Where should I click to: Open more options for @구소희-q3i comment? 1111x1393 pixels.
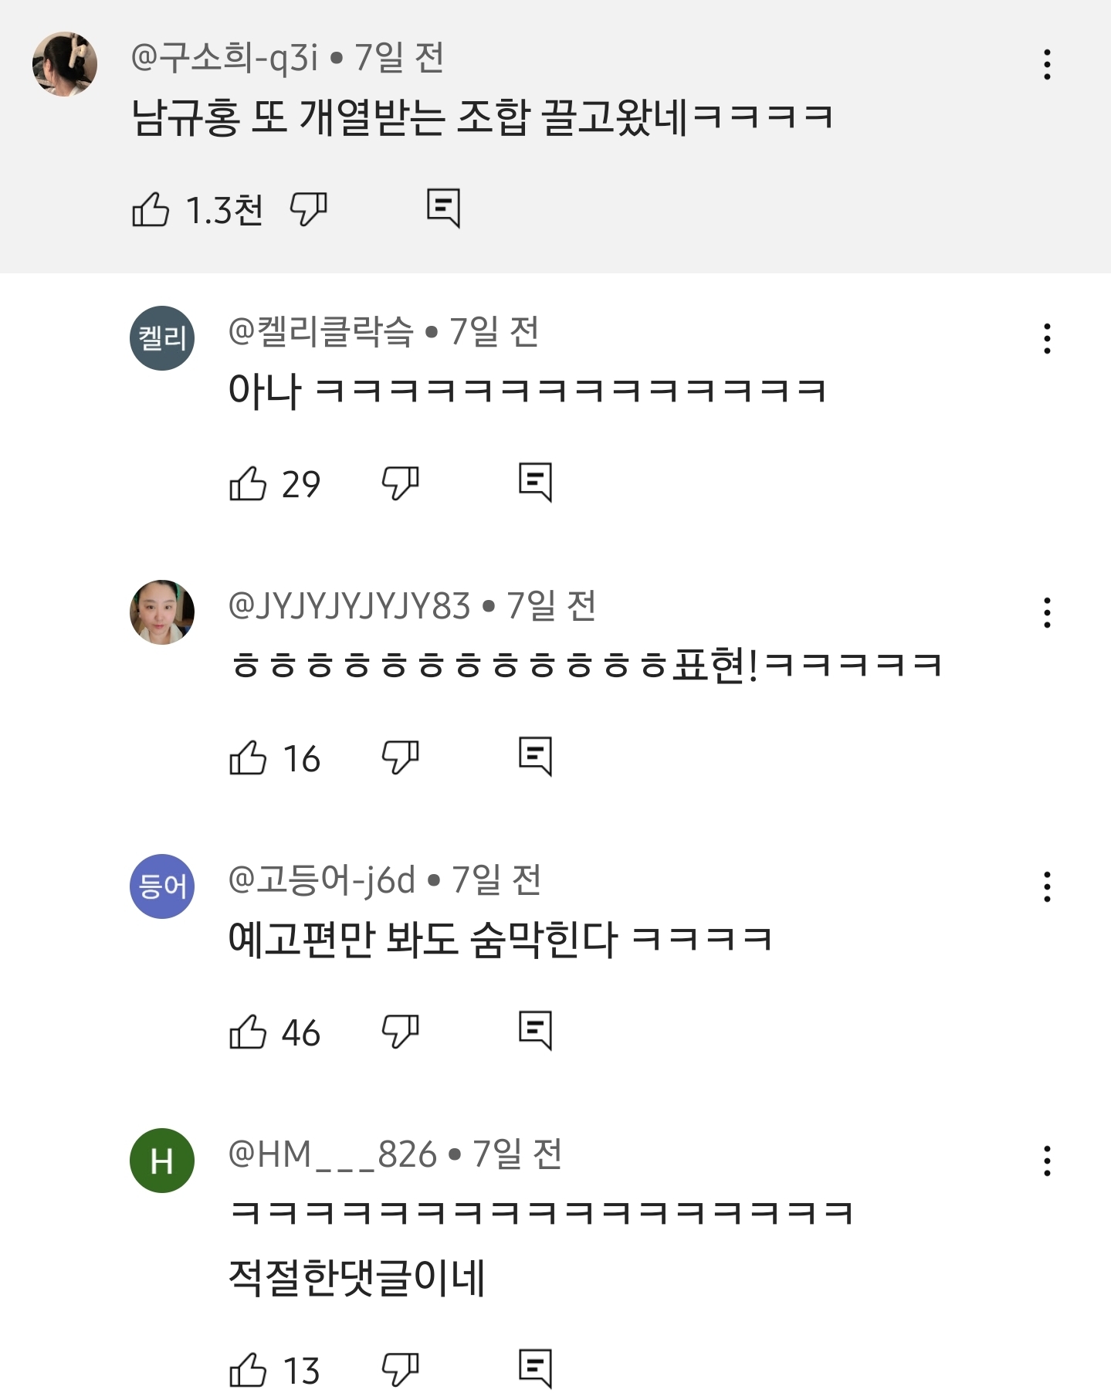click(x=1047, y=65)
